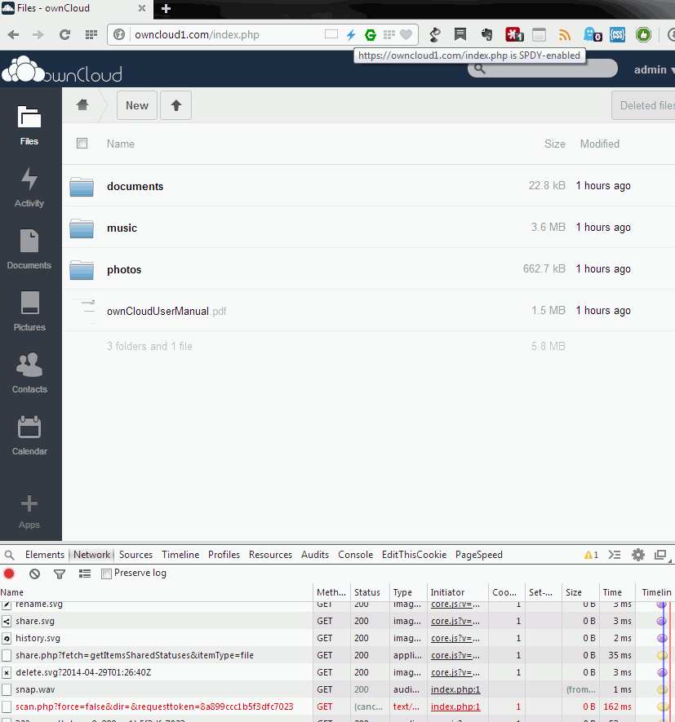Viewport: 675px width, 722px height.
Task: Click the green G icon in address bar
Action: pos(371,34)
